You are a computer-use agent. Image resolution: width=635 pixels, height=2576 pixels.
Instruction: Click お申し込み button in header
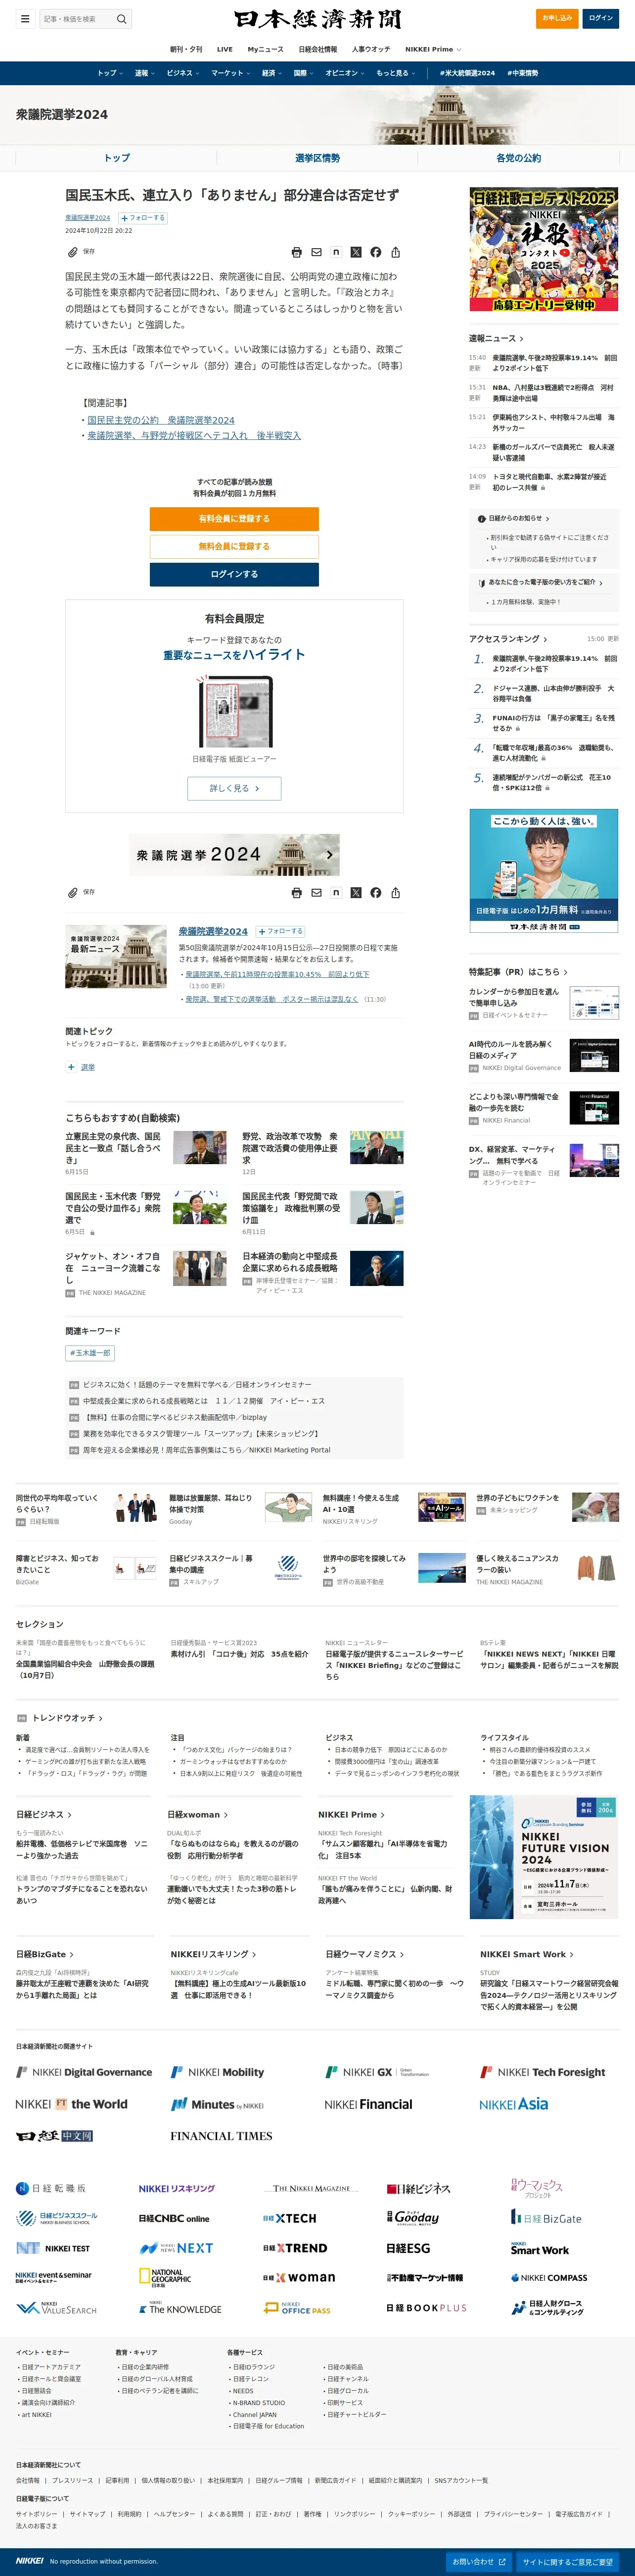pyautogui.click(x=557, y=18)
